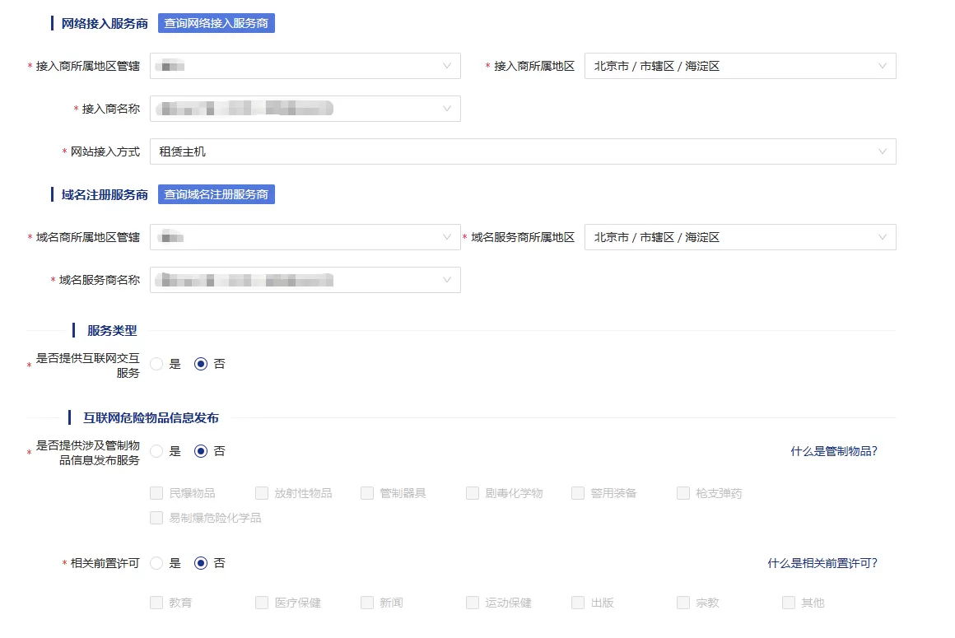勾选「民爆物品」复选框
The image size is (955, 638).
point(155,492)
